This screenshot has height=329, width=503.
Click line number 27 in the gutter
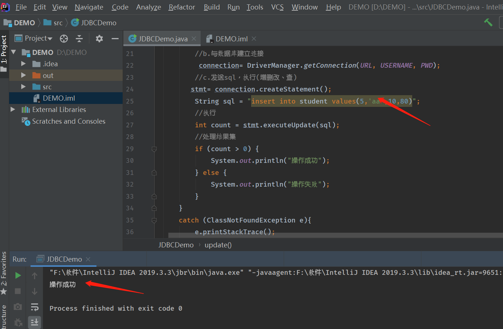click(x=130, y=125)
